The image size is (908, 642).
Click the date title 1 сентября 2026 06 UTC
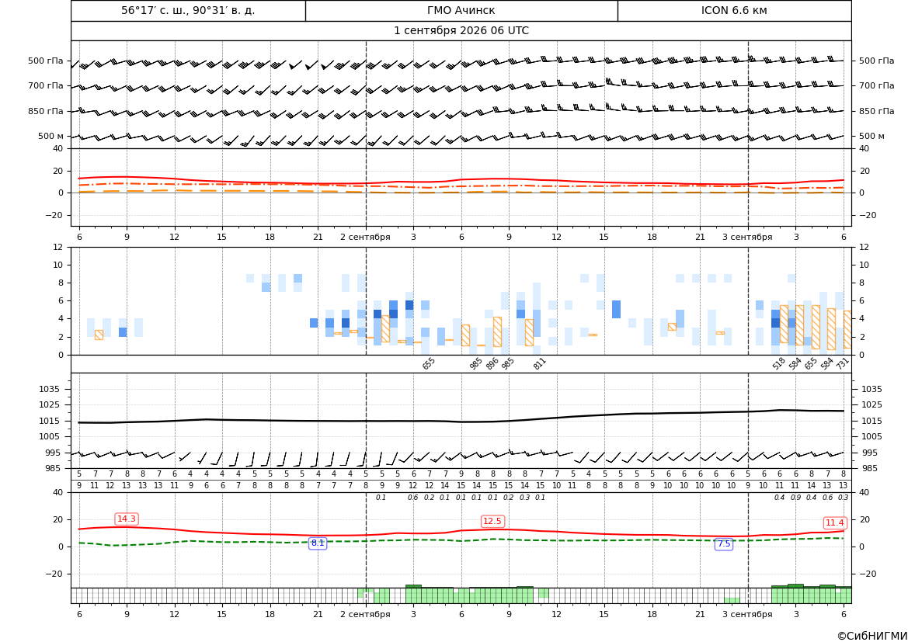tap(461, 31)
